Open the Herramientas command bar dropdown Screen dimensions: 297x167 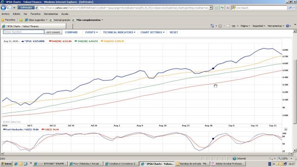pos(276,26)
